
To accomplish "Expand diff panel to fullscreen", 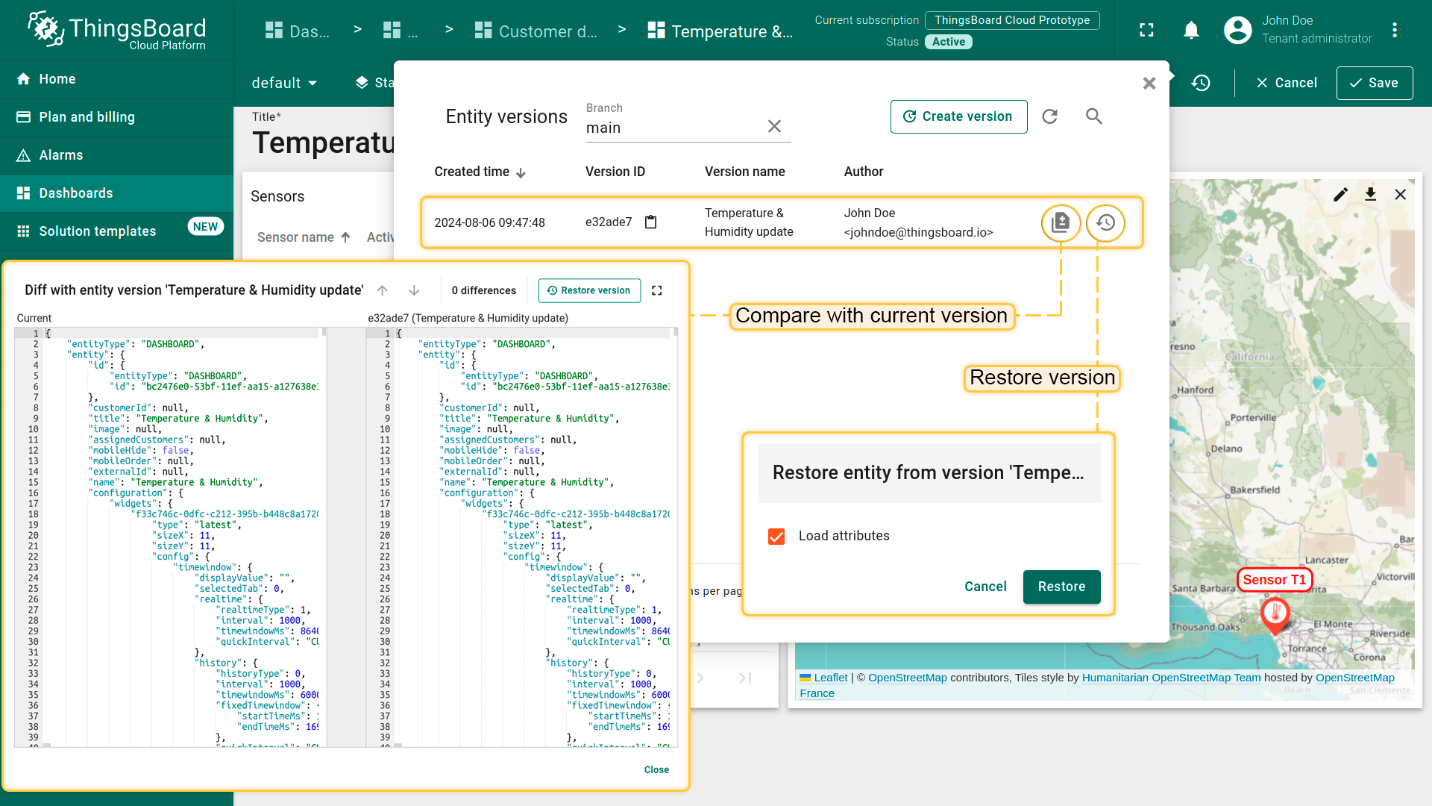I will point(656,290).
